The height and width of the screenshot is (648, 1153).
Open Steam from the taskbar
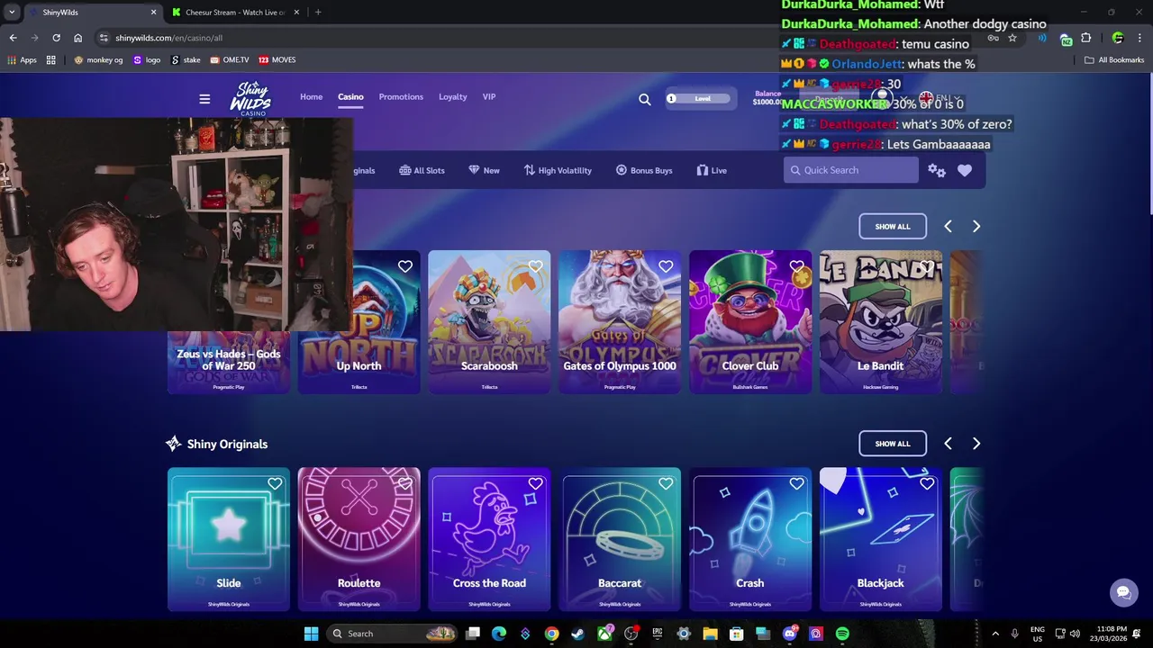(x=577, y=634)
